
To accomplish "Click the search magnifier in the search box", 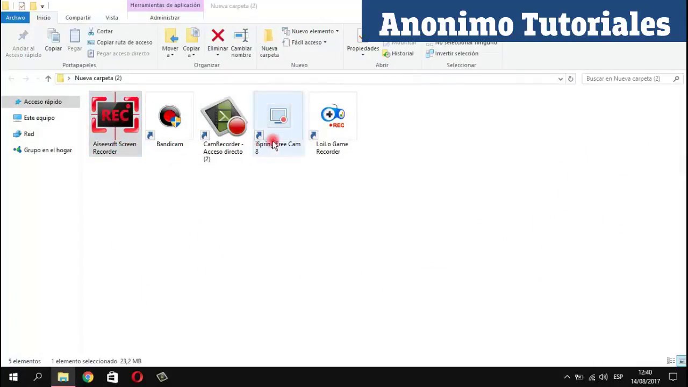I will [676, 78].
